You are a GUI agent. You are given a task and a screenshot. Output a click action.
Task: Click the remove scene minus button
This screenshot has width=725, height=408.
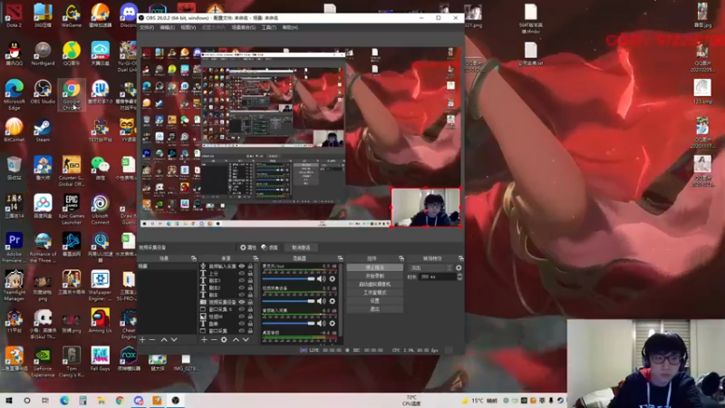[152, 339]
